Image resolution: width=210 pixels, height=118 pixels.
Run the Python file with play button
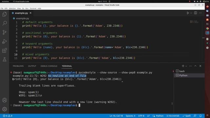[x=188, y=13]
